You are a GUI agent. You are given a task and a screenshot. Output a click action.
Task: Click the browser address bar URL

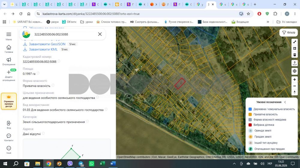click(91, 14)
